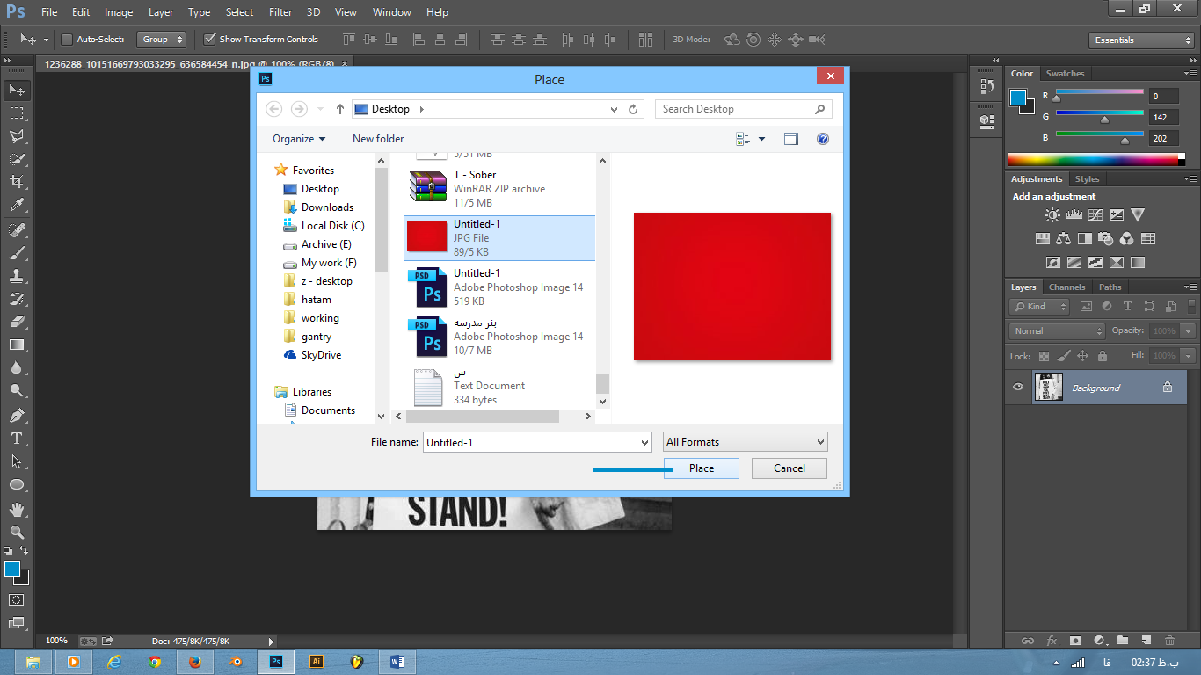Image resolution: width=1201 pixels, height=675 pixels.
Task: Select the Spot Healing Brush tool
Action: tap(17, 230)
